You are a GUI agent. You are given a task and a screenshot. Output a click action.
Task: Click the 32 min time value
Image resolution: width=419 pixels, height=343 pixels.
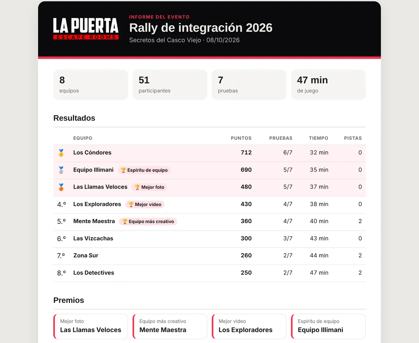pyautogui.click(x=319, y=153)
